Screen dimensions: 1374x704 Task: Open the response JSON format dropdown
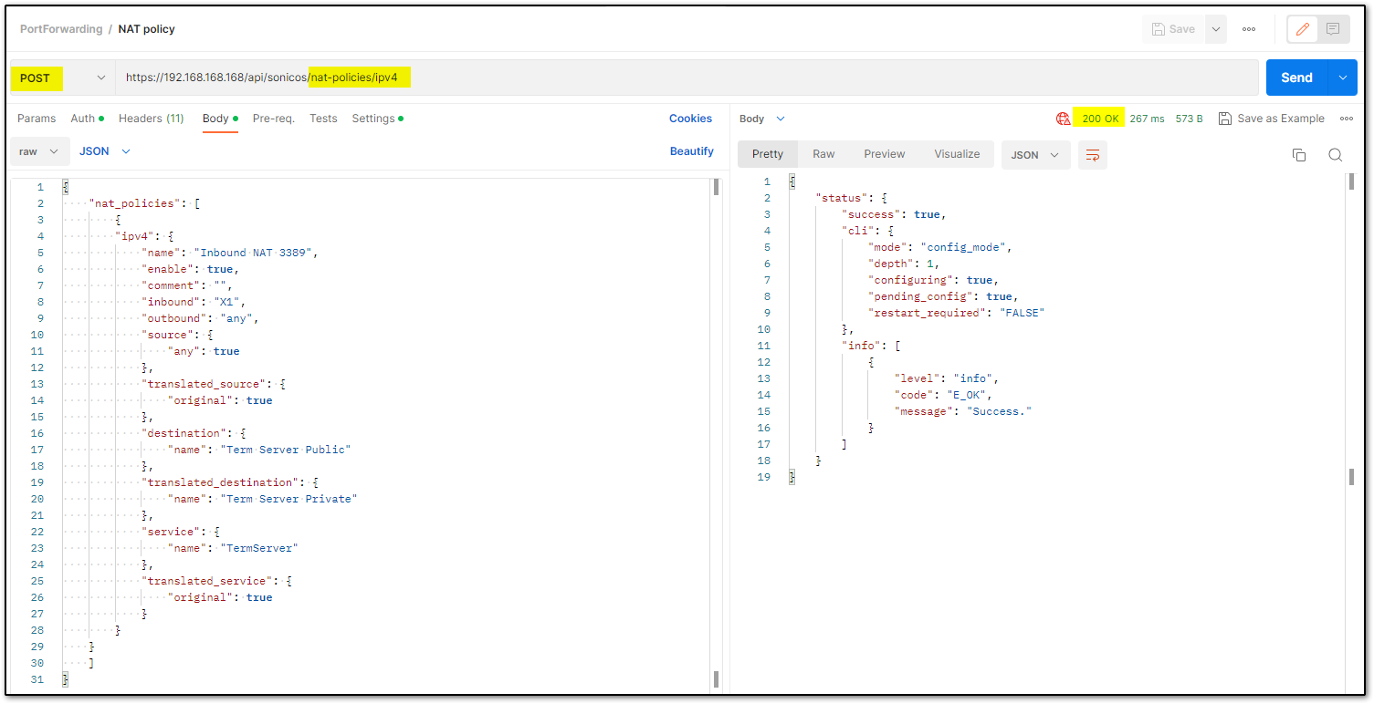[1035, 155]
